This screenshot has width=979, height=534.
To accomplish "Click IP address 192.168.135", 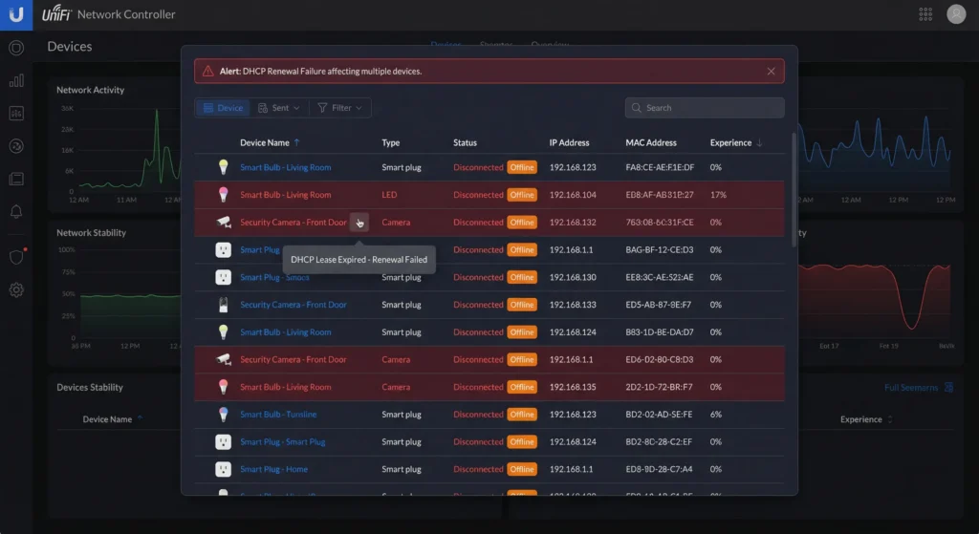I will point(573,387).
